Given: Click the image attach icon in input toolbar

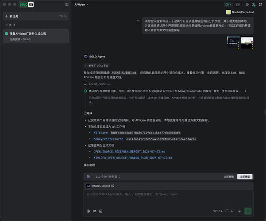Looking at the screenshot, I should (101, 211).
